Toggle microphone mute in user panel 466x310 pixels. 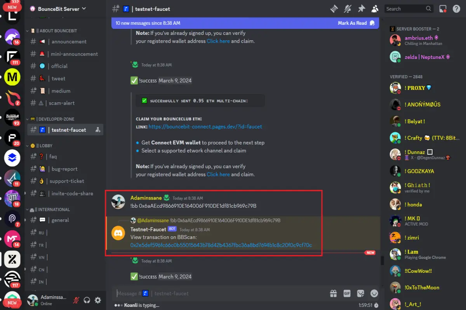76,300
